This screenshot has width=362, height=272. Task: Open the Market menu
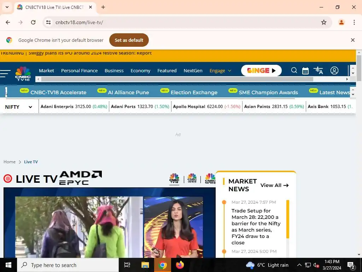tap(46, 70)
